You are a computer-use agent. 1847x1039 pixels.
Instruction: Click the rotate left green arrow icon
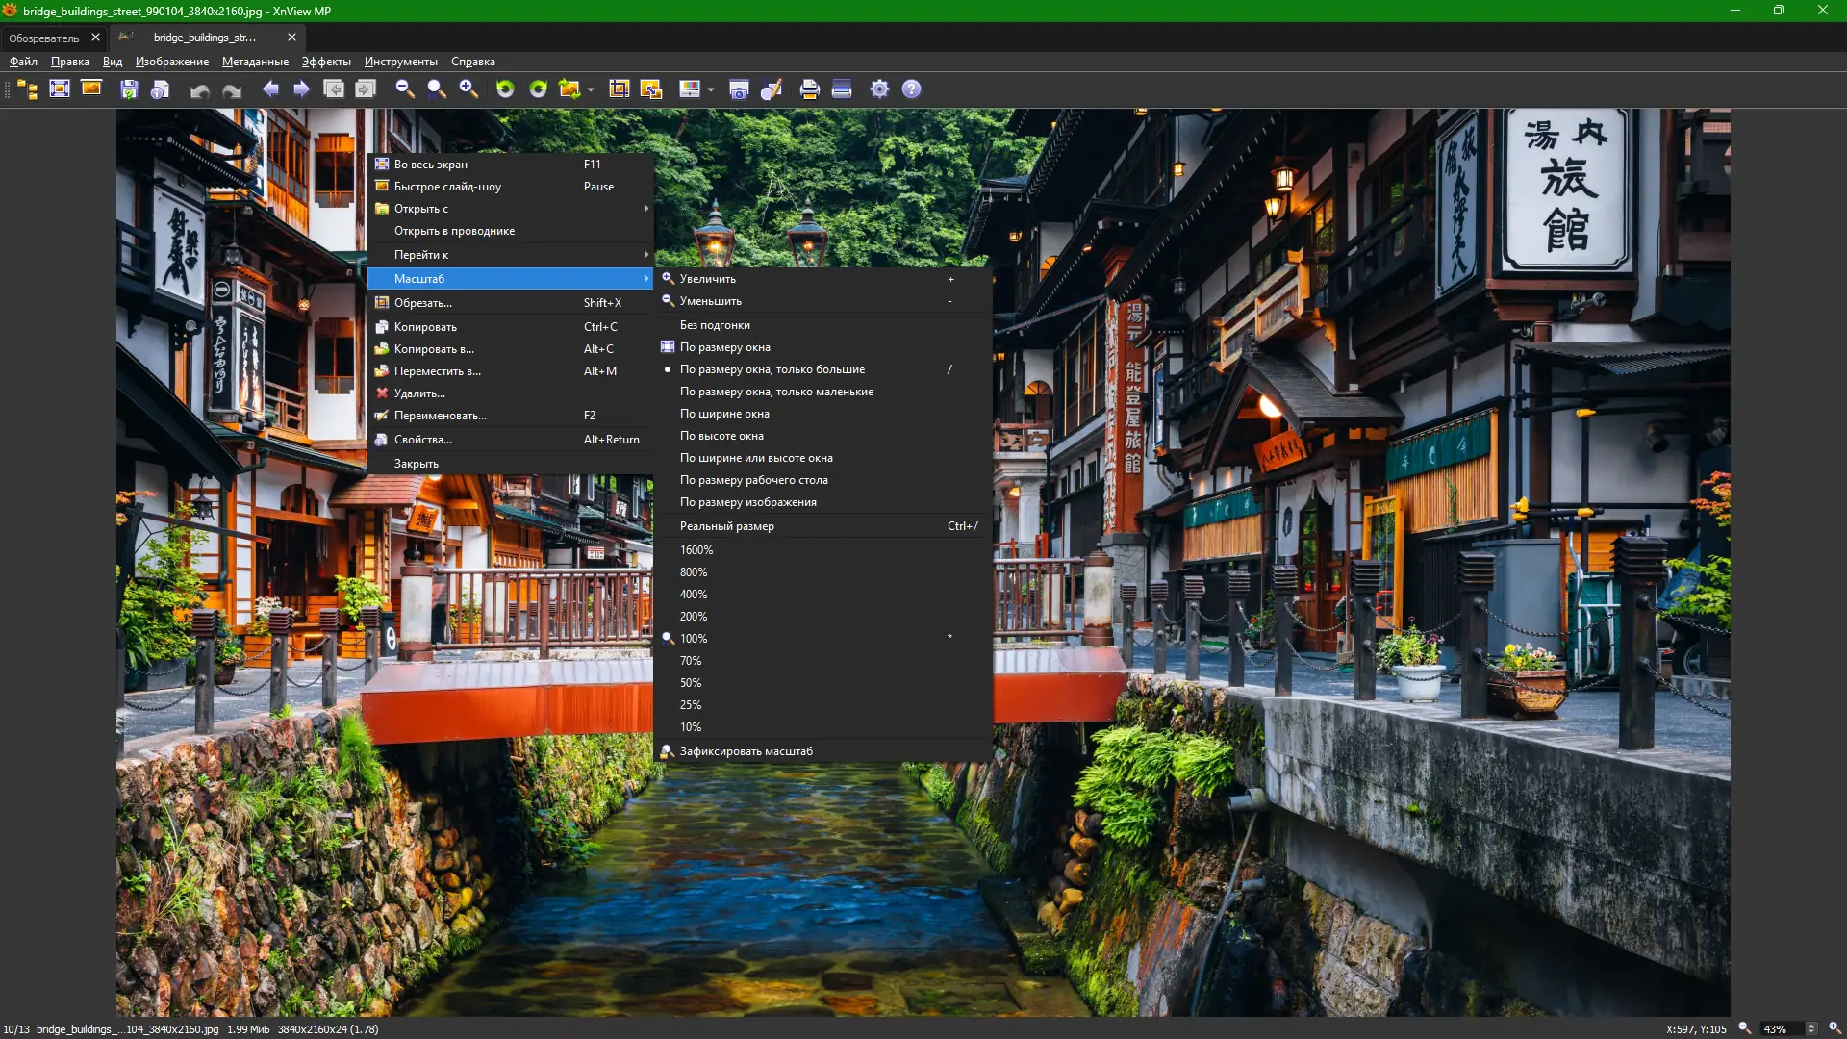[x=505, y=89]
